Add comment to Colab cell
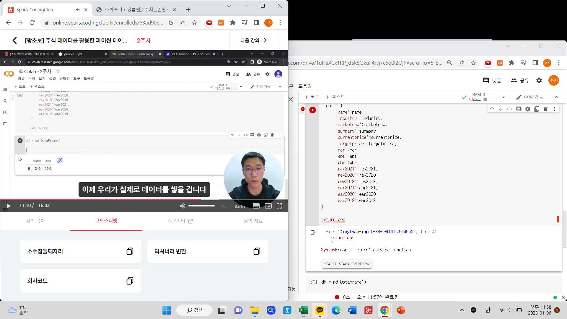 (519, 109)
